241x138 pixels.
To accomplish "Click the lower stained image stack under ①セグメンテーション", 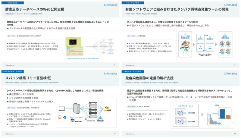I will point(180,121).
